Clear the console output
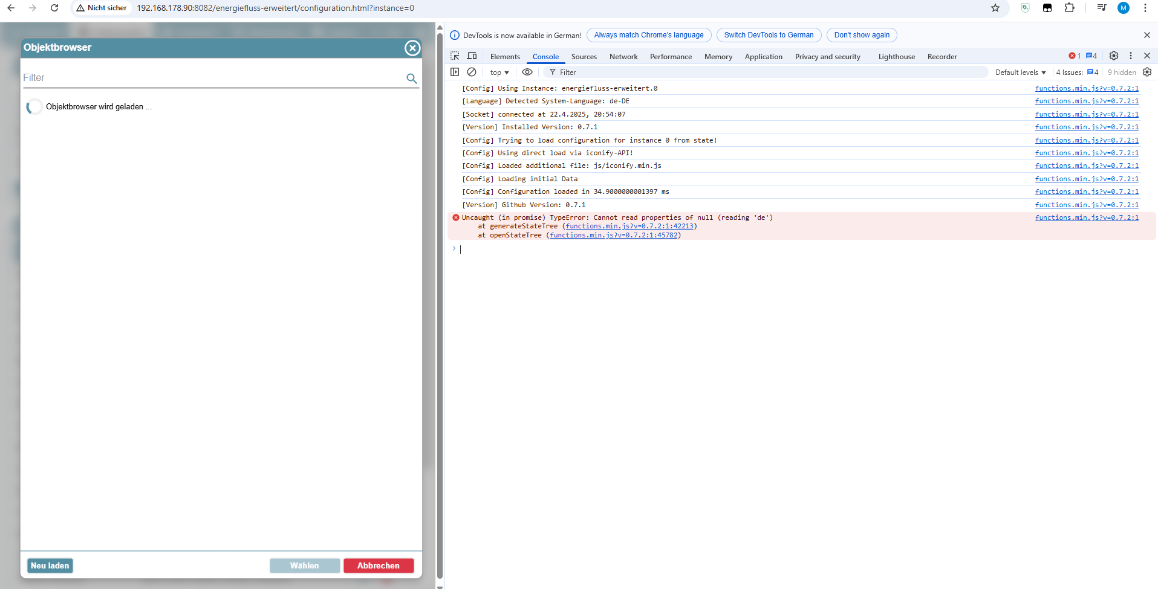 (472, 72)
